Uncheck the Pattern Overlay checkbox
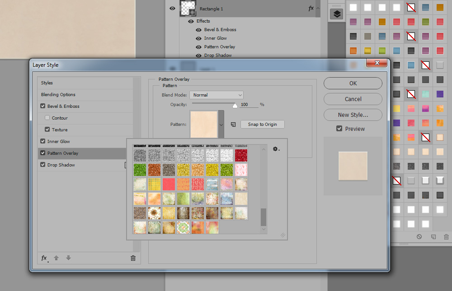Screen dimensions: 452x291 pos(42,153)
